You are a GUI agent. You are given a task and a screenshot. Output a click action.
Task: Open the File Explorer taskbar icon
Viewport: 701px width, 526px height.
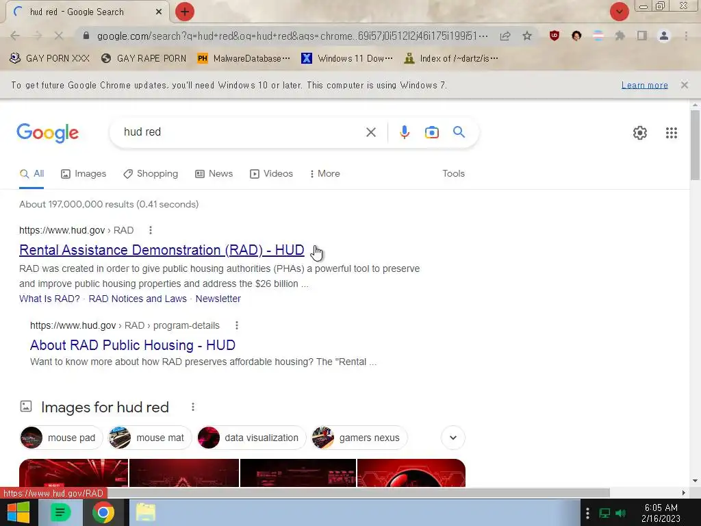146,512
